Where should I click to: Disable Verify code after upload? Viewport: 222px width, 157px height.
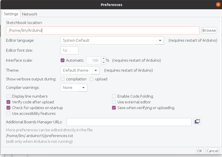click(x=9, y=102)
